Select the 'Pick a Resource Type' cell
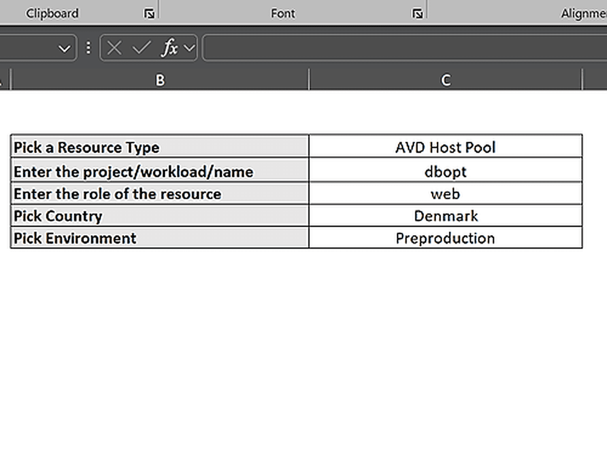This screenshot has width=607, height=455. tap(160, 147)
